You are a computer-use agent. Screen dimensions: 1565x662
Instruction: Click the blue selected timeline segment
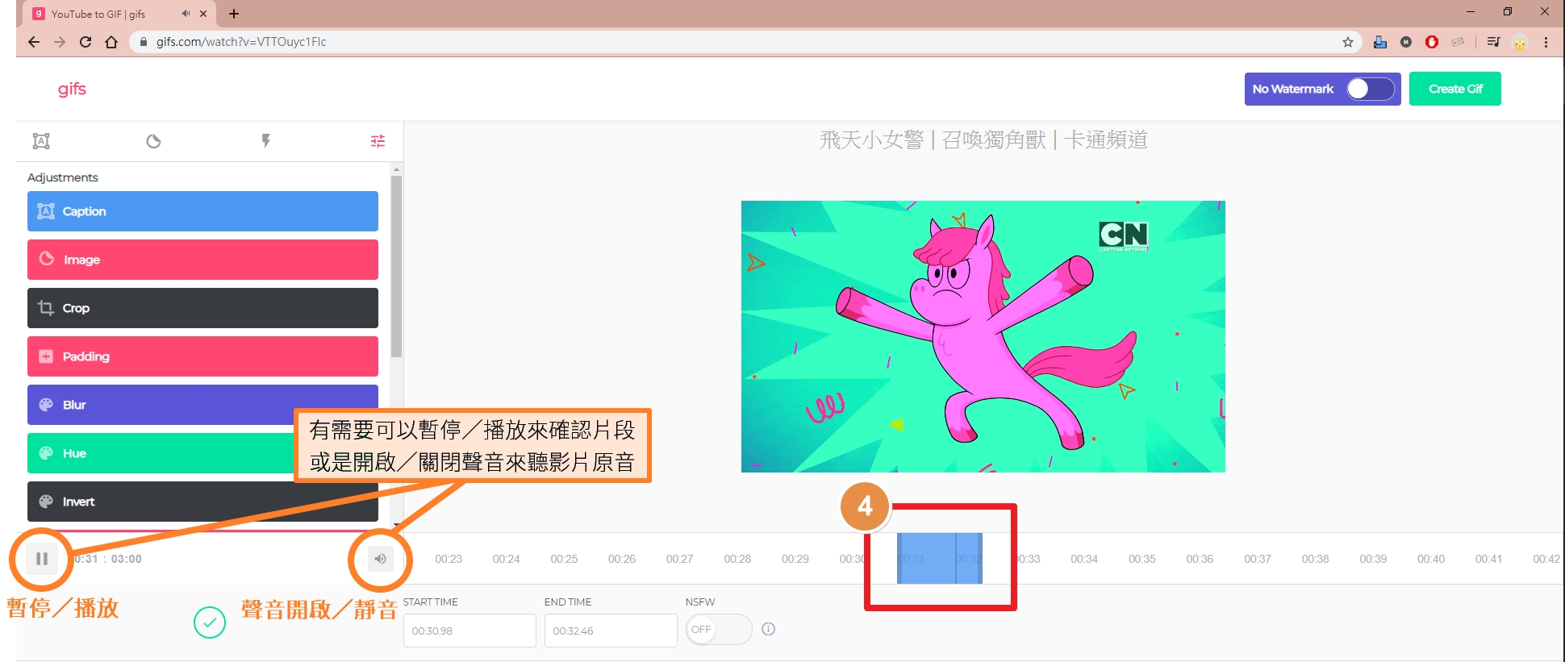coord(940,558)
